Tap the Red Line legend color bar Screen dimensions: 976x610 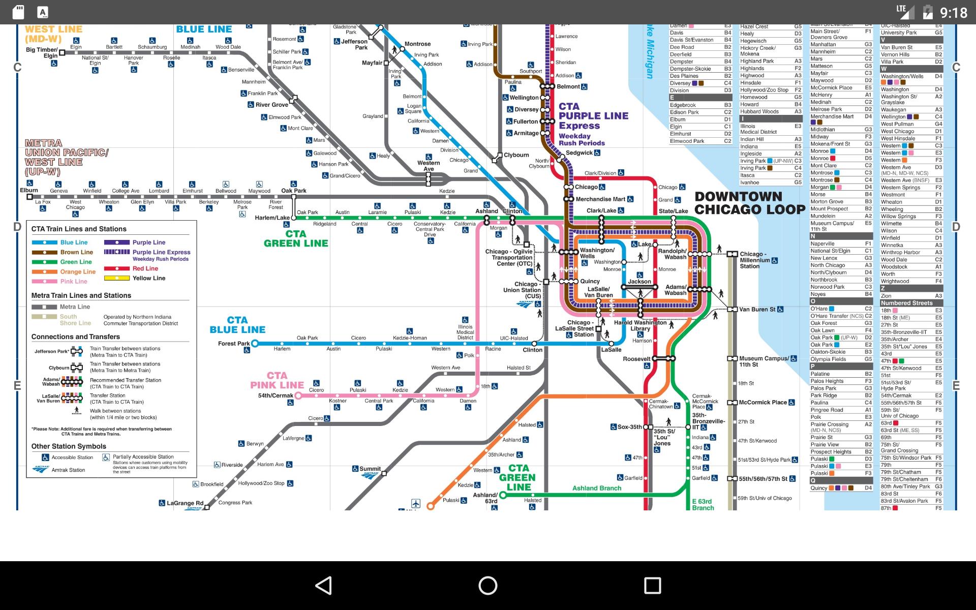(x=117, y=268)
